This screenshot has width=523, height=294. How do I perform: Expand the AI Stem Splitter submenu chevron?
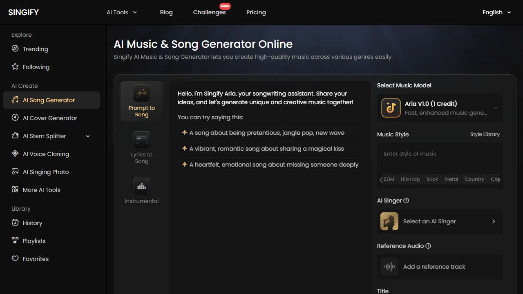[x=88, y=136]
